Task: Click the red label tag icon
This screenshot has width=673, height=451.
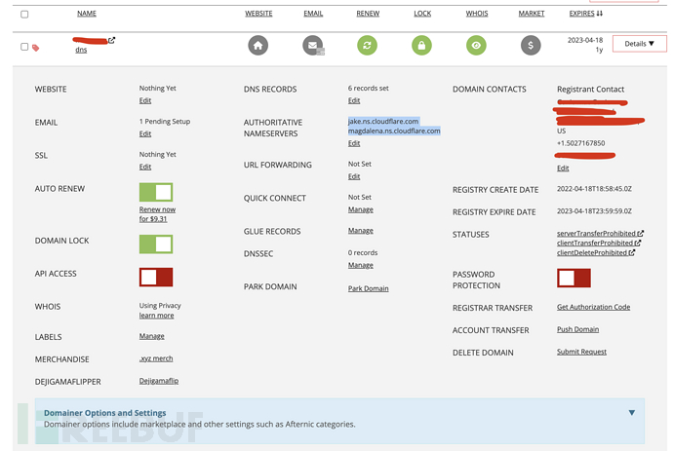Action: coord(36,48)
